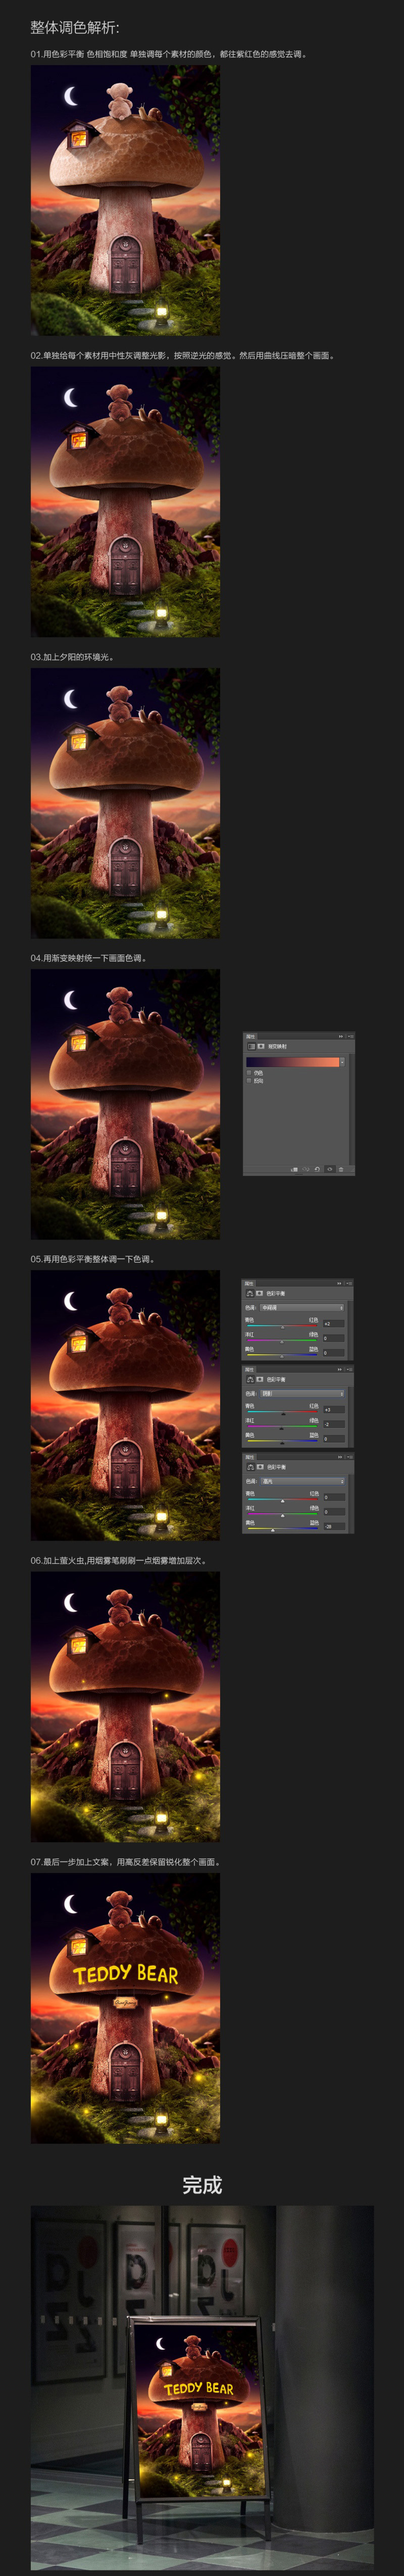Click the mask icon in 中间调 color balance panel
The image size is (404, 2576).
click(x=260, y=1293)
